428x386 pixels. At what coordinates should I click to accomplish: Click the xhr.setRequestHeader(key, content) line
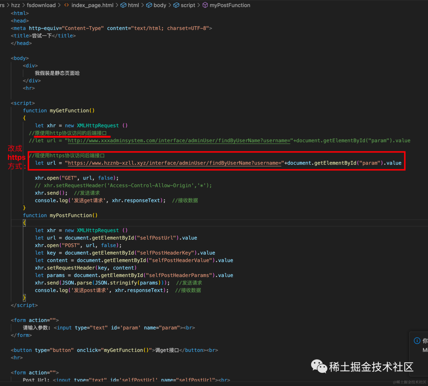click(86, 268)
